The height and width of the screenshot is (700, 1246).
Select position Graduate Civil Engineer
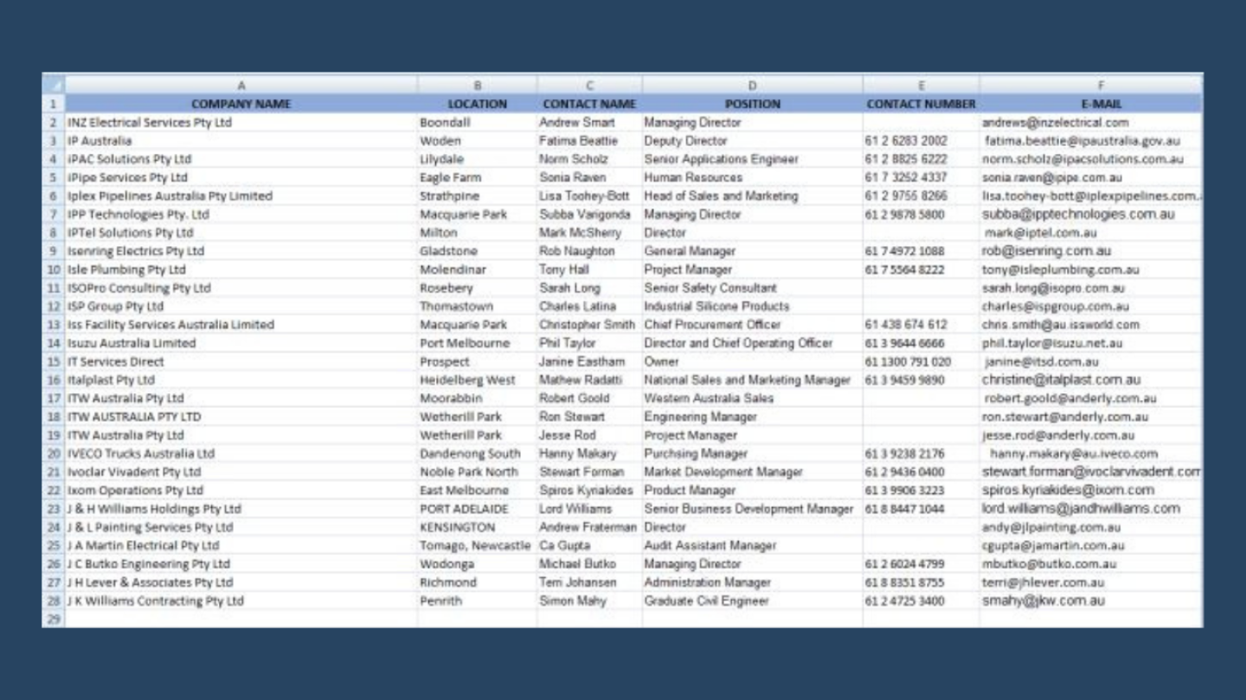pyautogui.click(x=752, y=601)
